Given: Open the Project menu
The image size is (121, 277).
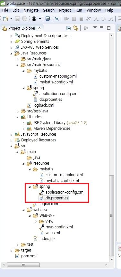Looking at the screenshot, I should coord(65,10).
